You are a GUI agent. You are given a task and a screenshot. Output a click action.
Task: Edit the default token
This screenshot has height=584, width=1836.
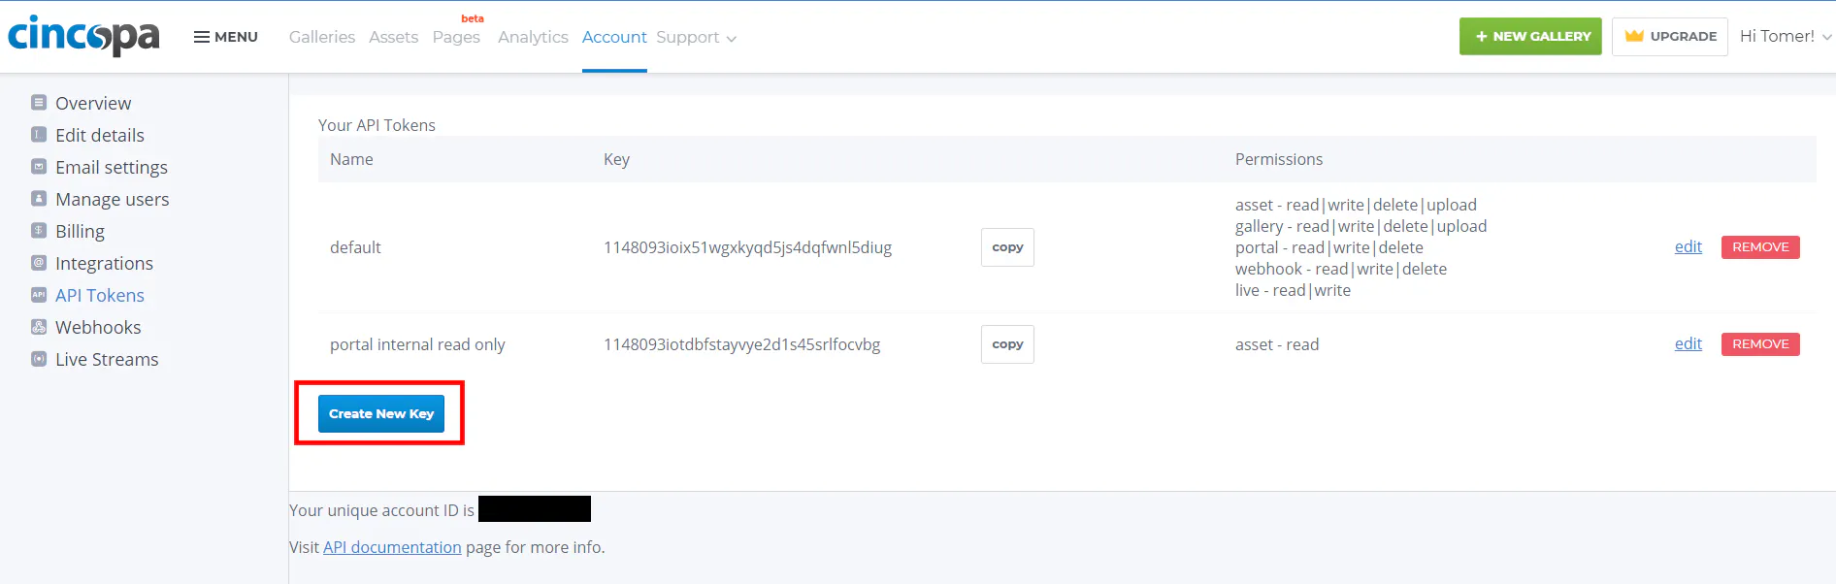coord(1688,246)
